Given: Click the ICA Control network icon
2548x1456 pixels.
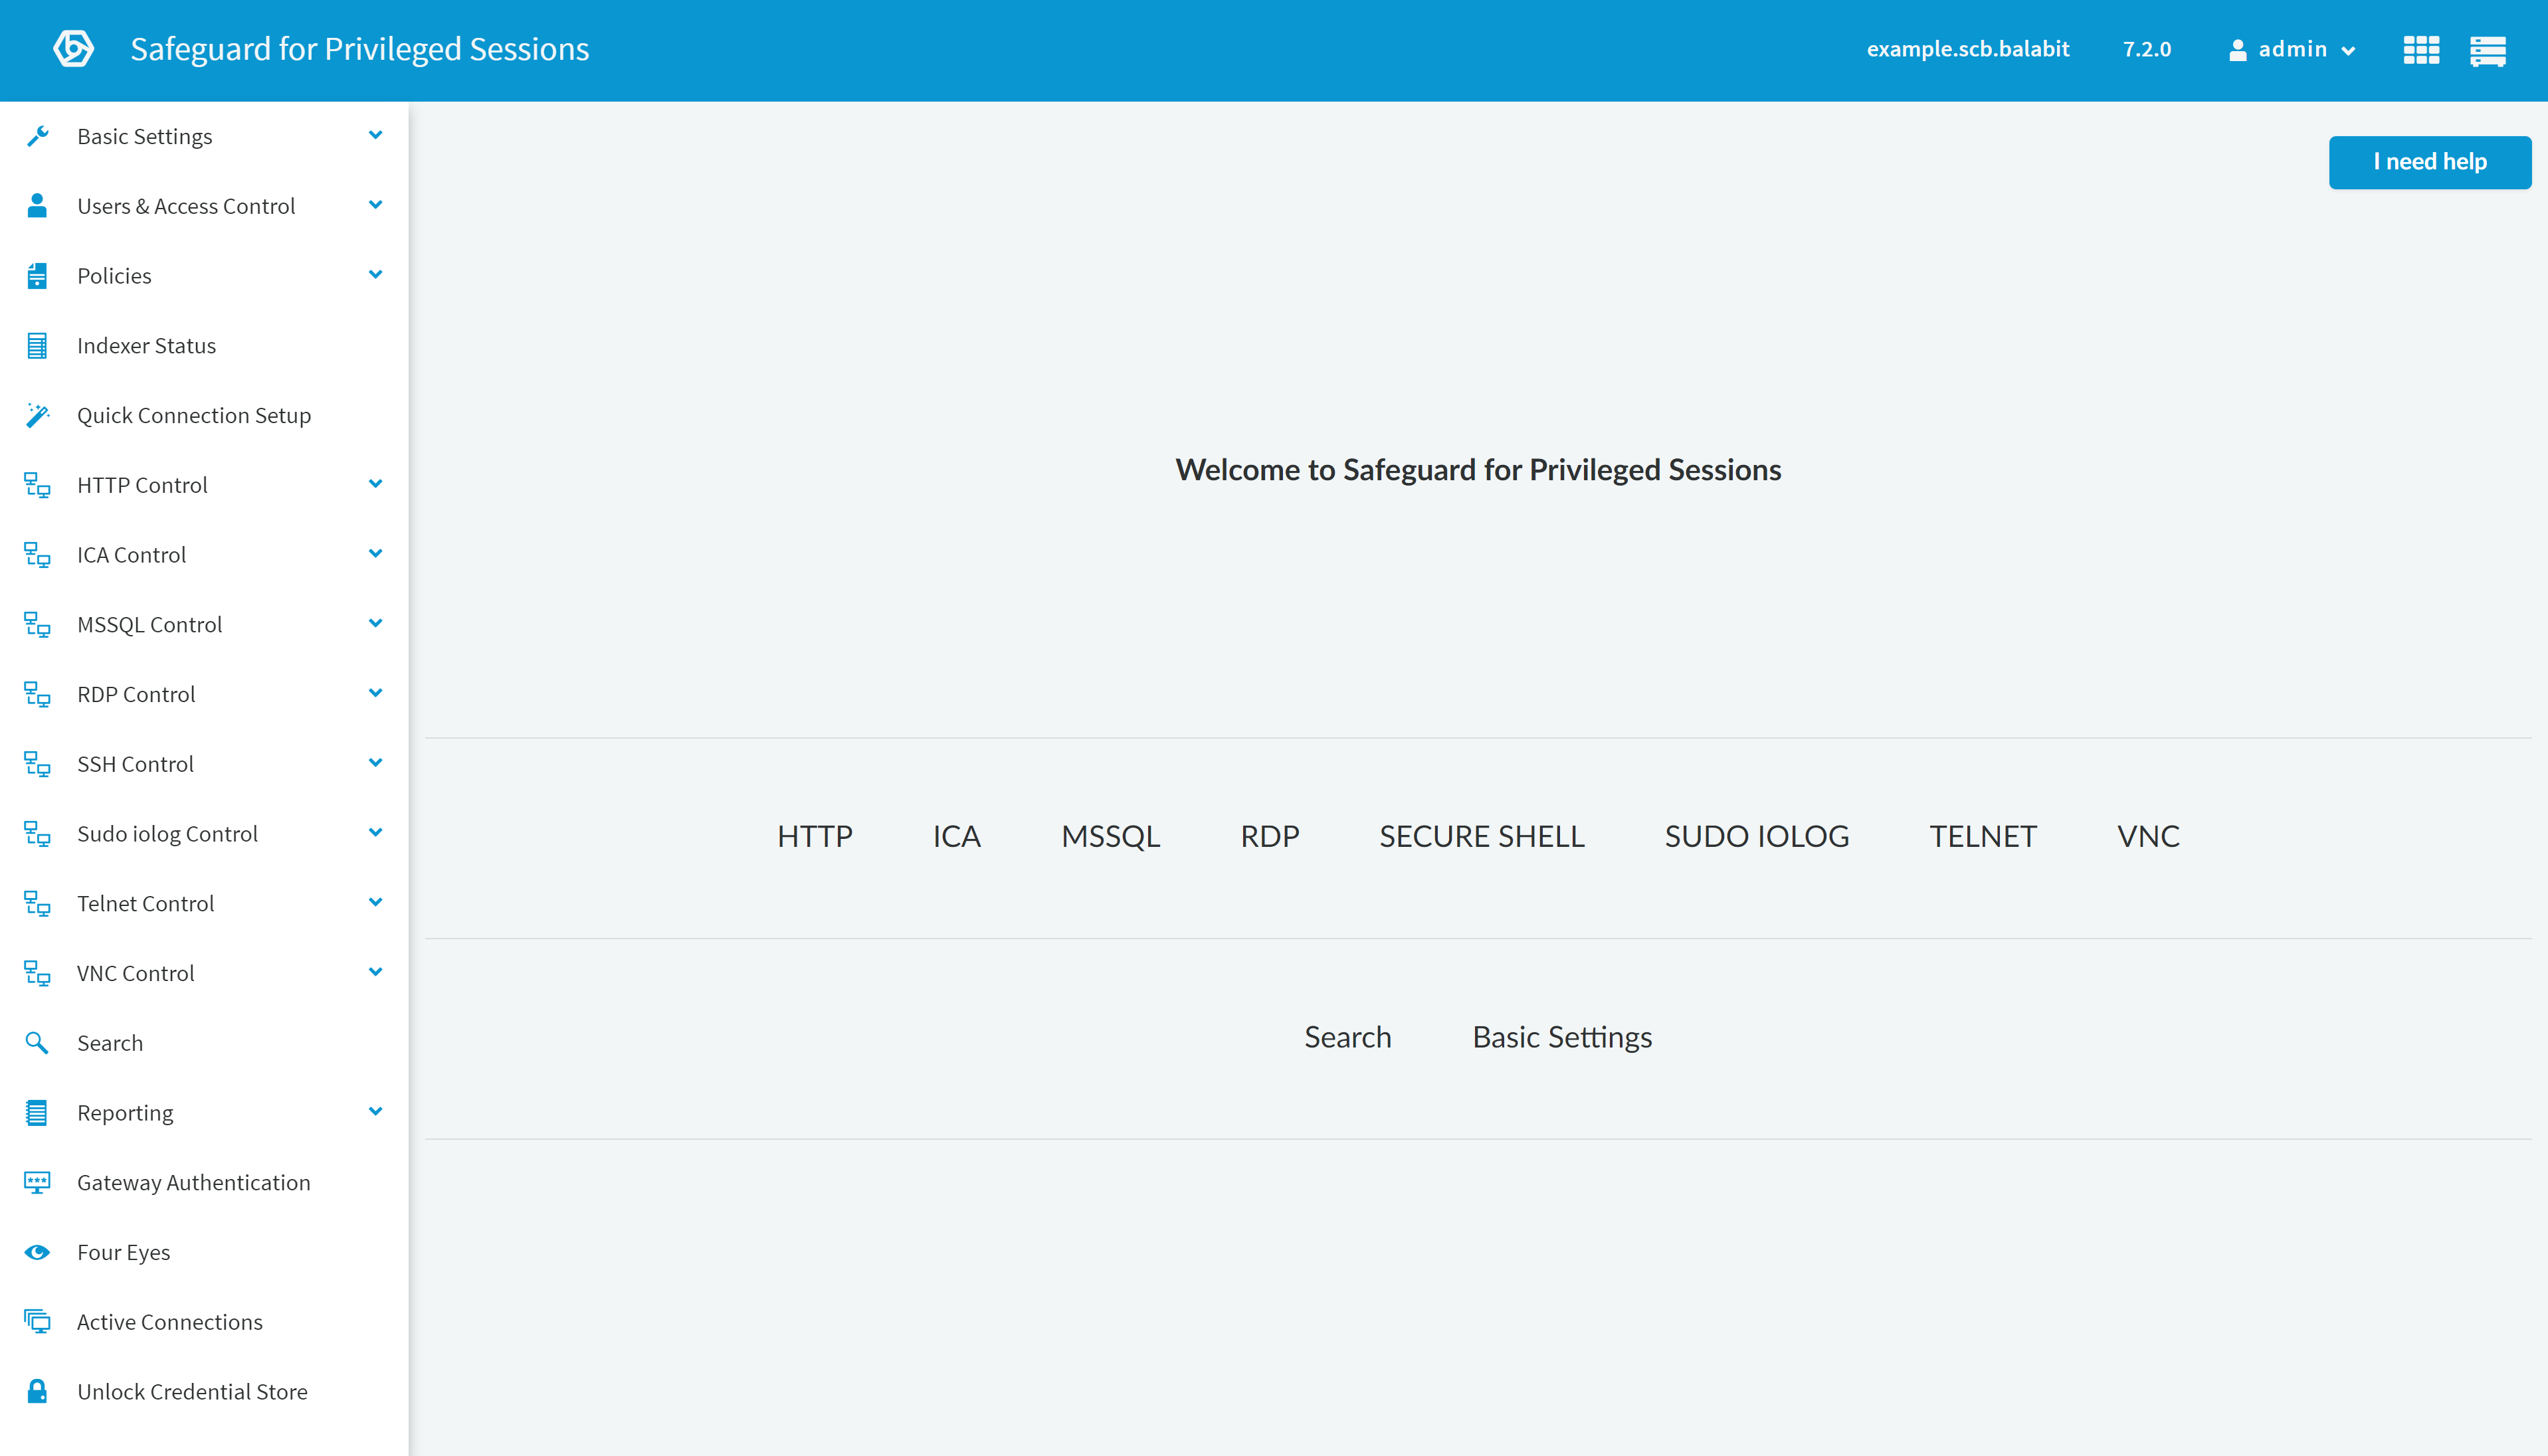Looking at the screenshot, I should 37,555.
